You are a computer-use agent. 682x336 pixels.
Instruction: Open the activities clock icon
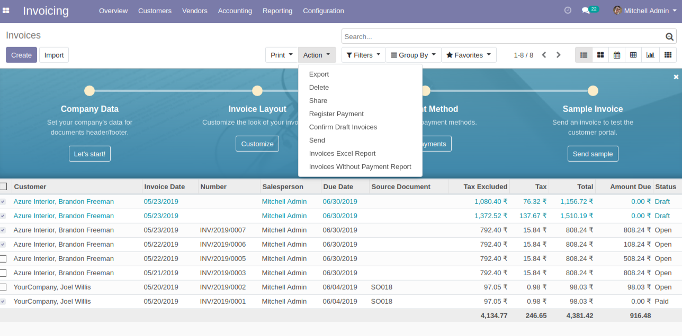point(568,10)
